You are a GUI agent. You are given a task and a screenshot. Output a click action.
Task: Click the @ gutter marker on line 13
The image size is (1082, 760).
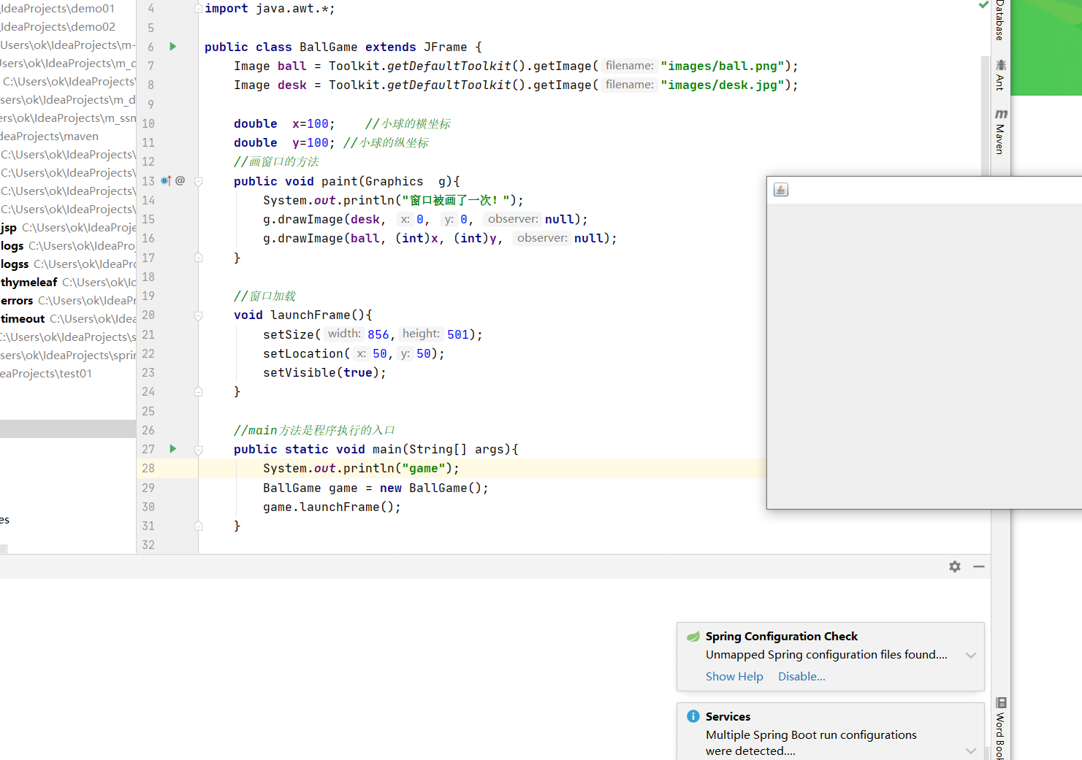(180, 180)
